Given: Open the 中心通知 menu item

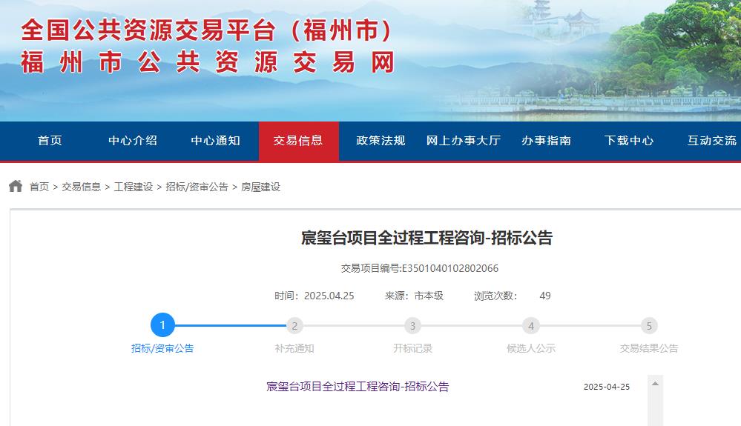Looking at the screenshot, I should (216, 141).
